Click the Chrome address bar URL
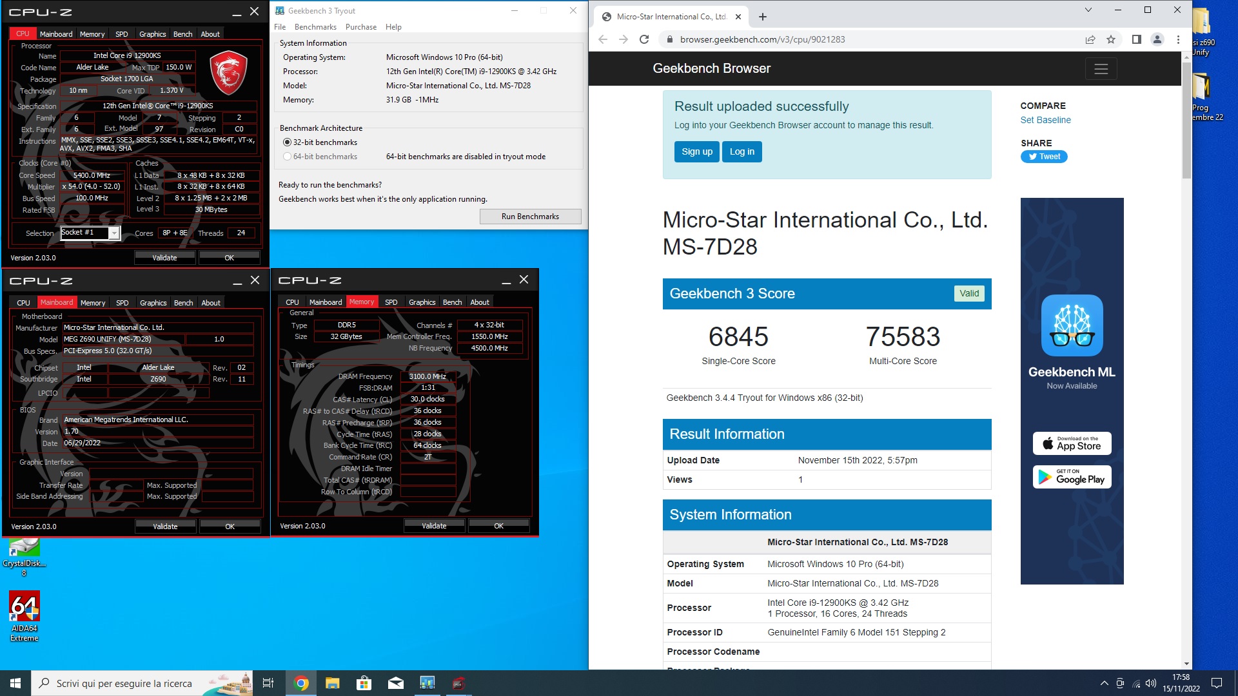Viewport: 1238px width, 696px height. click(762, 39)
